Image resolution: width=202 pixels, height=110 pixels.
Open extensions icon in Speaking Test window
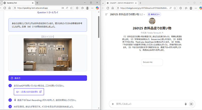(77, 8)
